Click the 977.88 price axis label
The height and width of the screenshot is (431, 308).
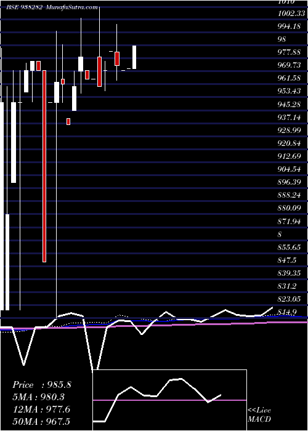290,52
